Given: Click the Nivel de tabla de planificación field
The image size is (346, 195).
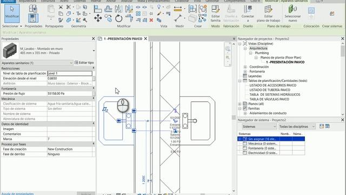Looking at the screenshot, I should coord(70,73).
